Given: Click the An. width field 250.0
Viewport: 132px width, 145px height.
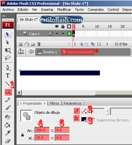Looking at the screenshot, I should tap(42, 130).
